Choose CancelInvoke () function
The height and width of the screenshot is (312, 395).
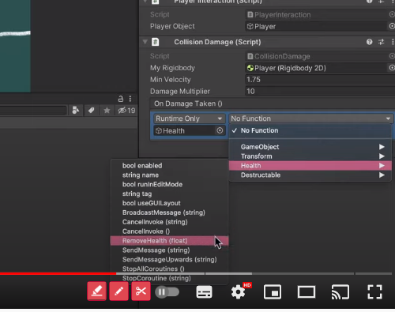(169, 231)
